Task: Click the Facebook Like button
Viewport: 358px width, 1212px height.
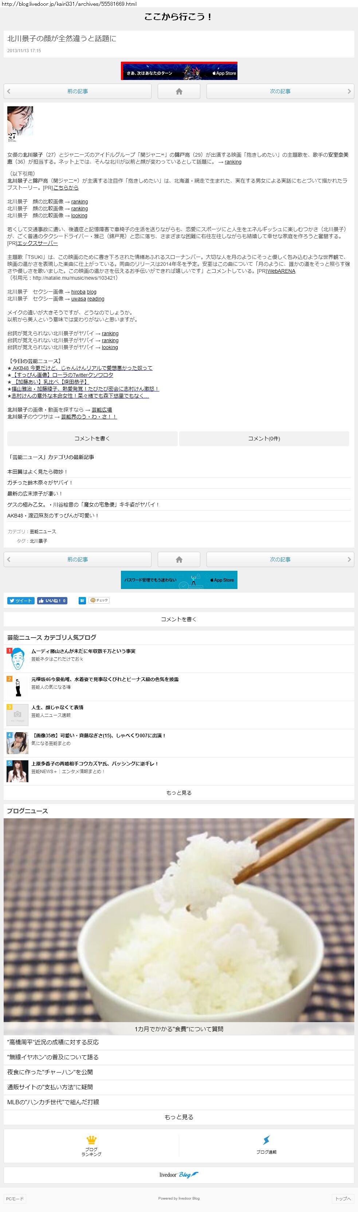Action: (x=52, y=600)
